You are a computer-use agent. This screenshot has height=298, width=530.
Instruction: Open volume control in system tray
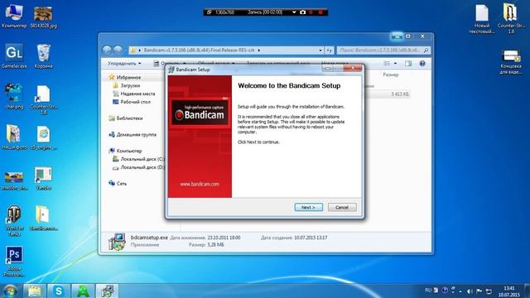[x=470, y=291]
